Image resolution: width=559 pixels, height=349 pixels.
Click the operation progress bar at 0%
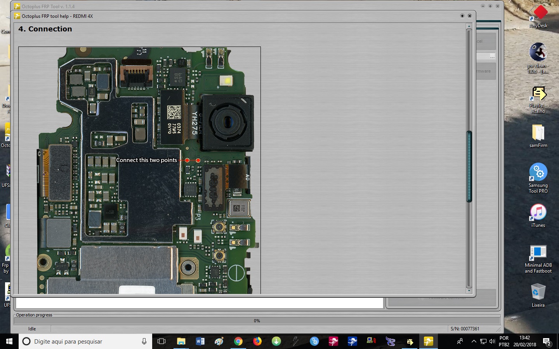coord(257,321)
